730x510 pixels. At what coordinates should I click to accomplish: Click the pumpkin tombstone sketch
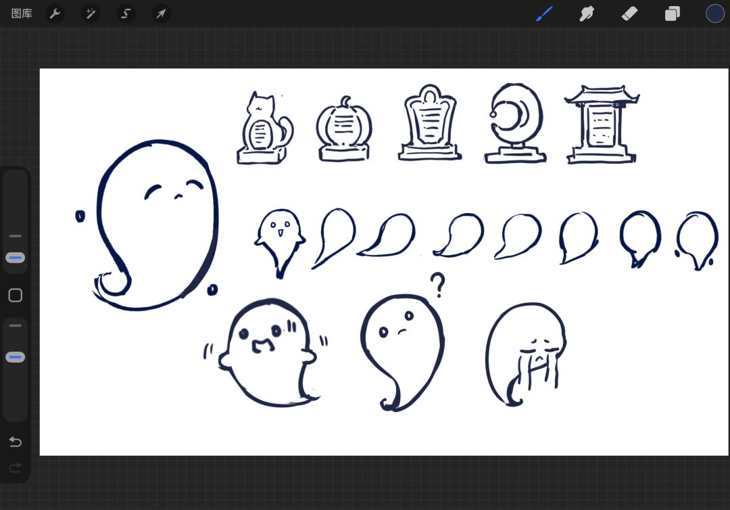click(344, 129)
